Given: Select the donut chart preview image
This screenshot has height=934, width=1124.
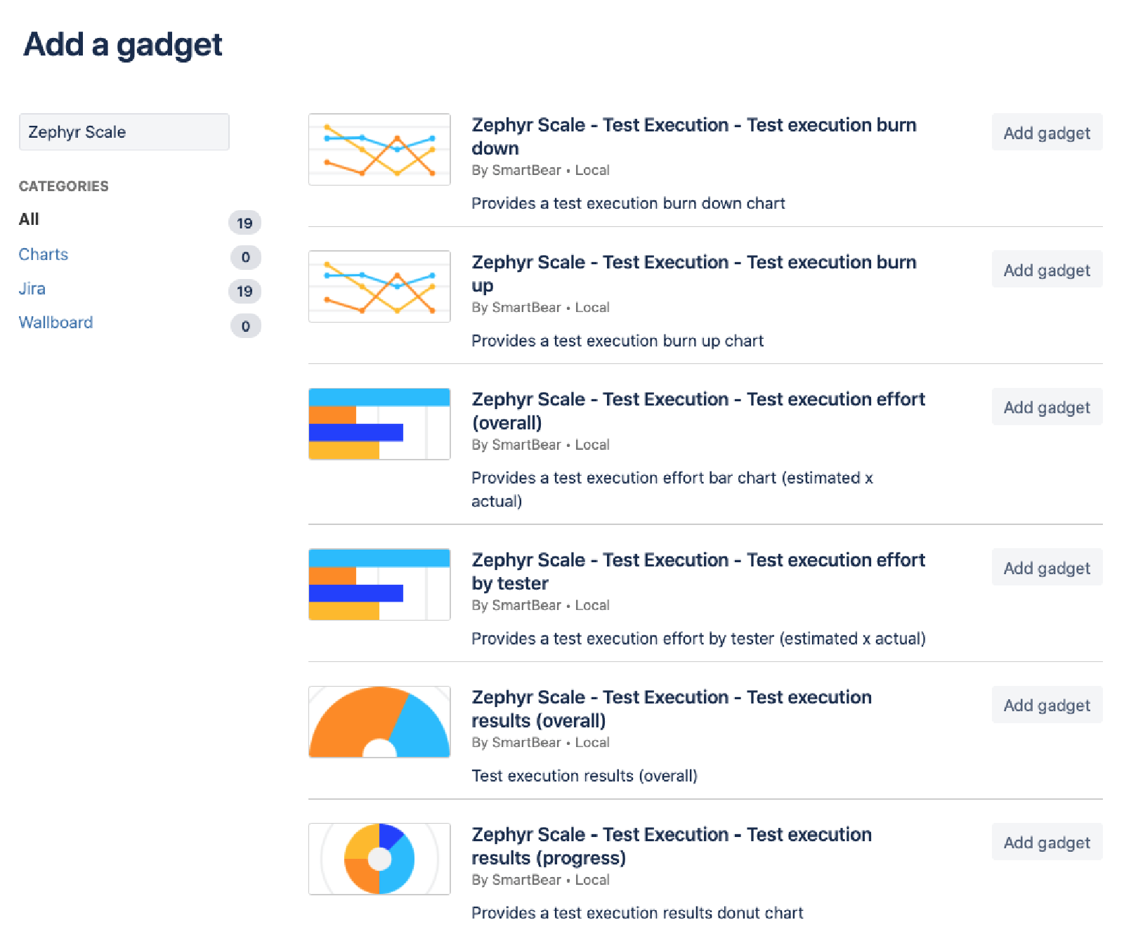Looking at the screenshot, I should pos(379,859).
